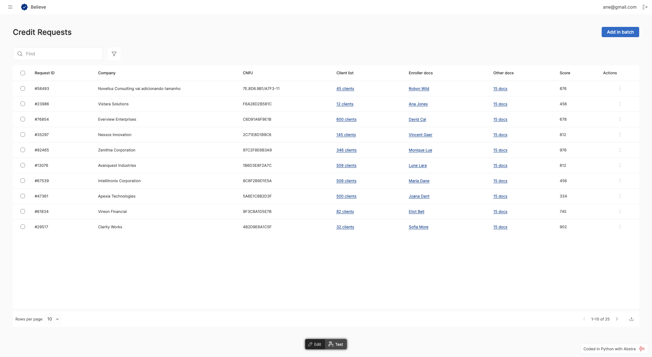Open Eliot Bell enroller docs
The height and width of the screenshot is (357, 652).
pyautogui.click(x=416, y=212)
